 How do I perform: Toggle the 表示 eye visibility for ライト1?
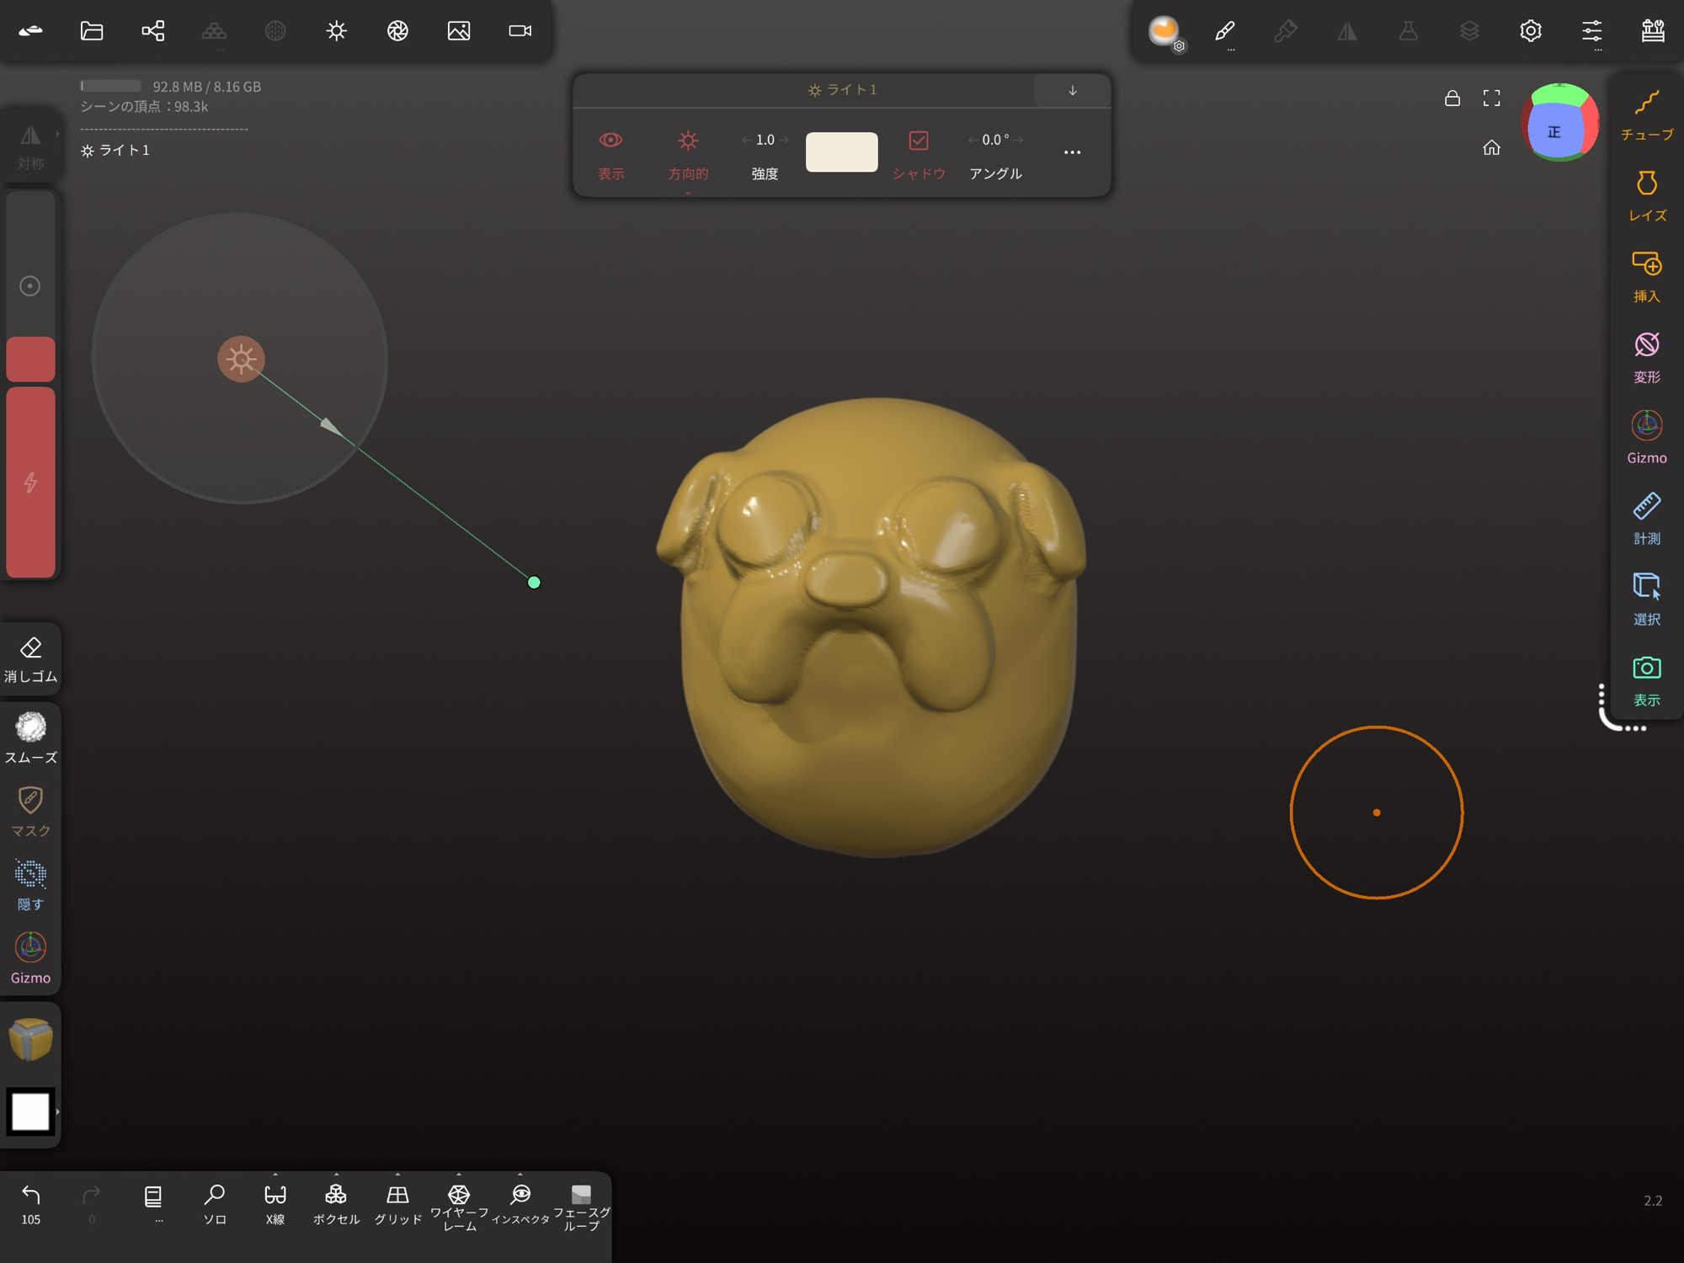610,152
